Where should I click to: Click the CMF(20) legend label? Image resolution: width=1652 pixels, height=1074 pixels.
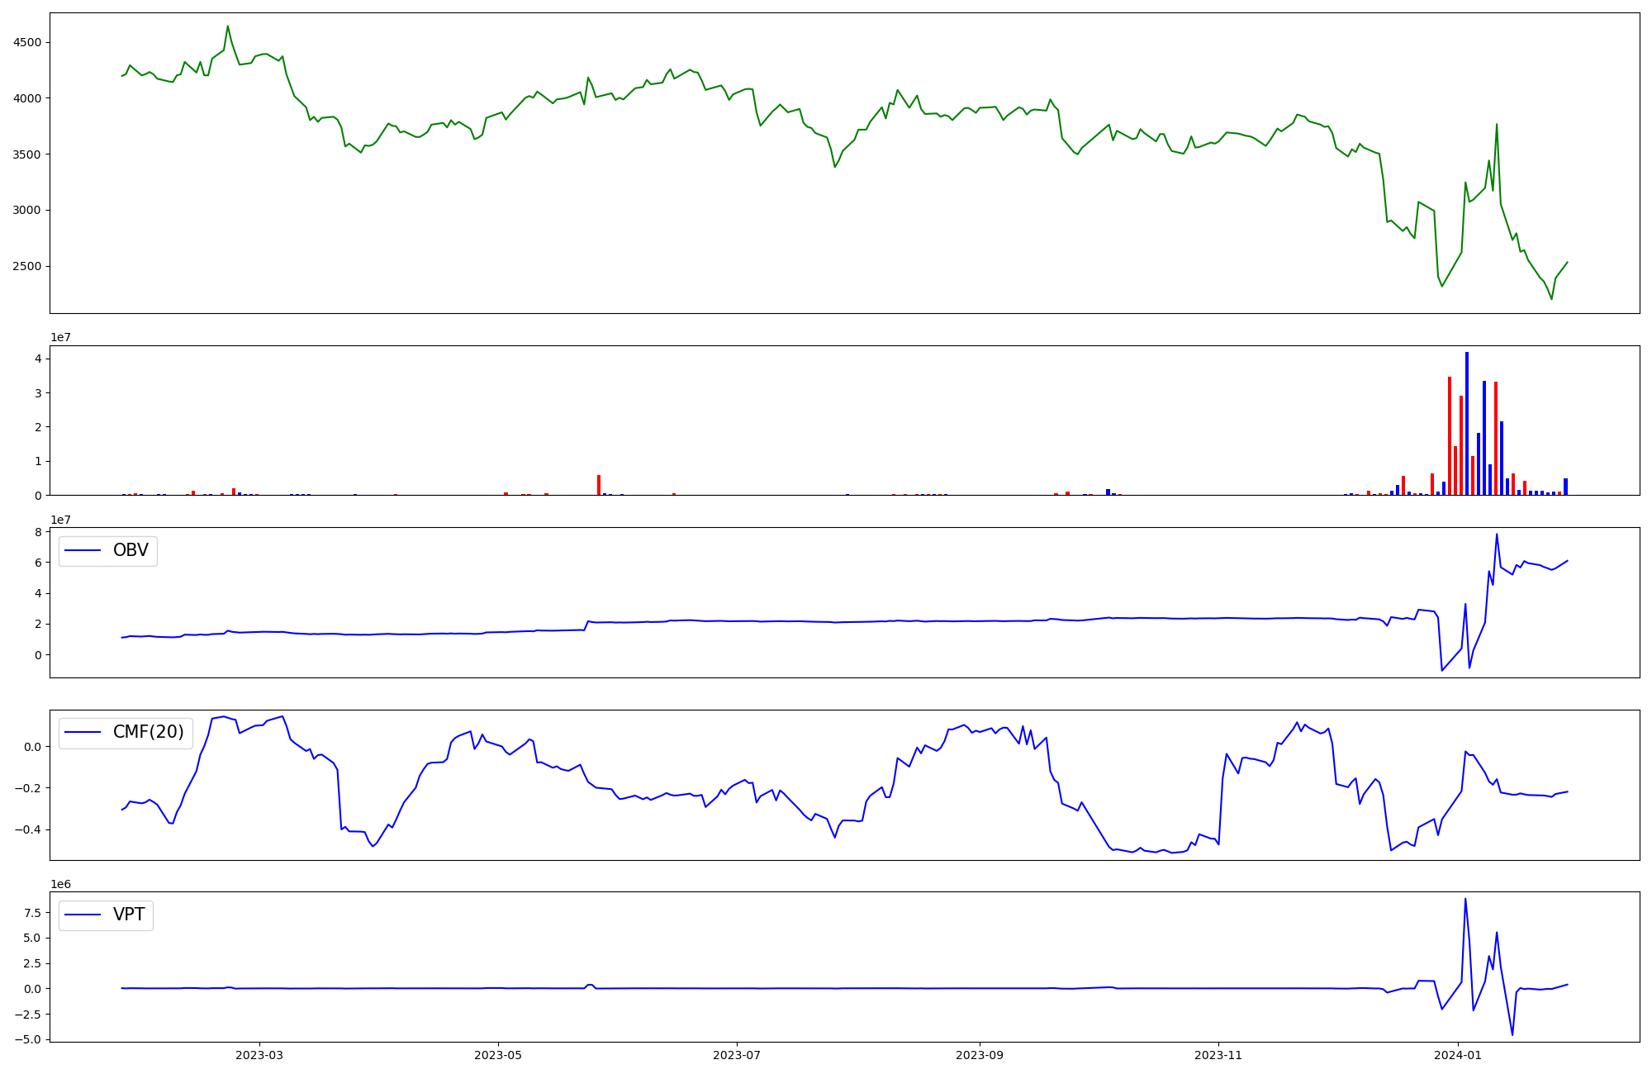tap(148, 733)
